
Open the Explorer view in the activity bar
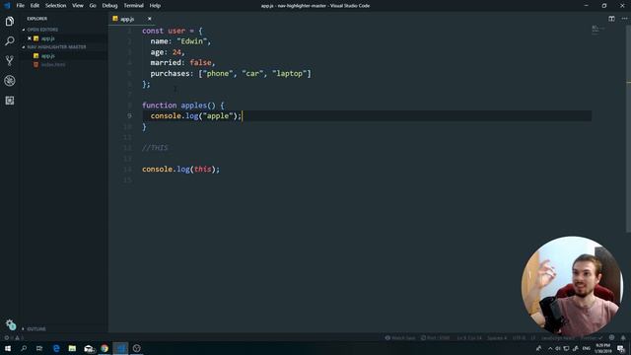[x=10, y=22]
